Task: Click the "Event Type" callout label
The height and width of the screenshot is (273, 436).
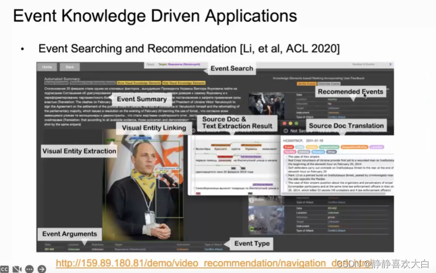Action: (252, 243)
